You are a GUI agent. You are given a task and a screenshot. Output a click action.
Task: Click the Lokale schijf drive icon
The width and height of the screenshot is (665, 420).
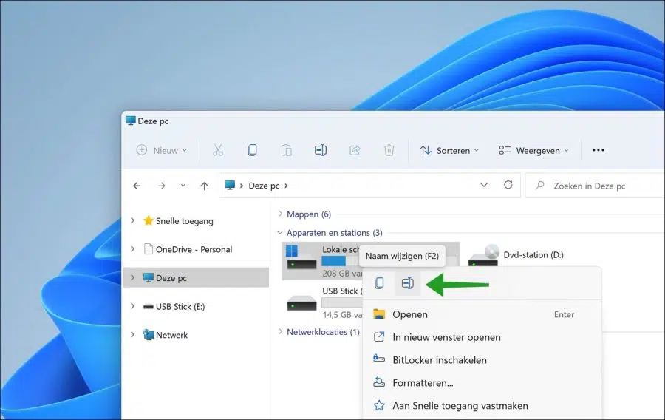pyautogui.click(x=301, y=257)
